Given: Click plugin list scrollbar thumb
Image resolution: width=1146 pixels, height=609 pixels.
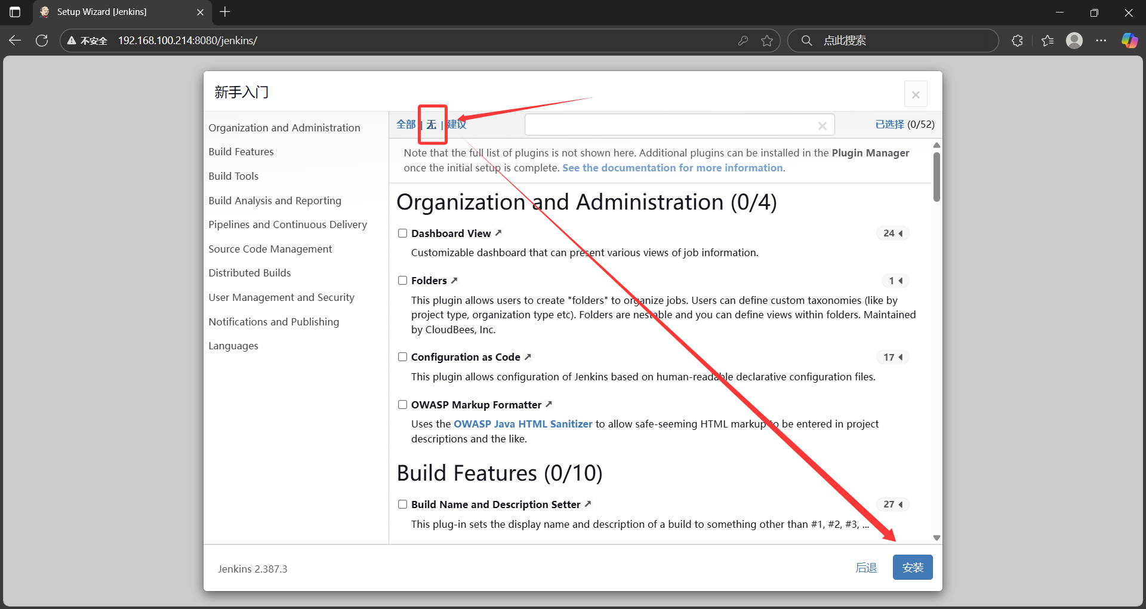Looking at the screenshot, I should (x=936, y=177).
